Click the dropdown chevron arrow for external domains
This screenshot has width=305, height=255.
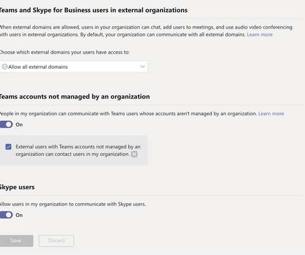142,67
